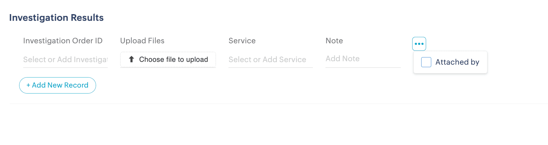The width and height of the screenshot is (548, 145).
Task: Click the Select or Add Service placeholder text
Action: click(x=267, y=60)
